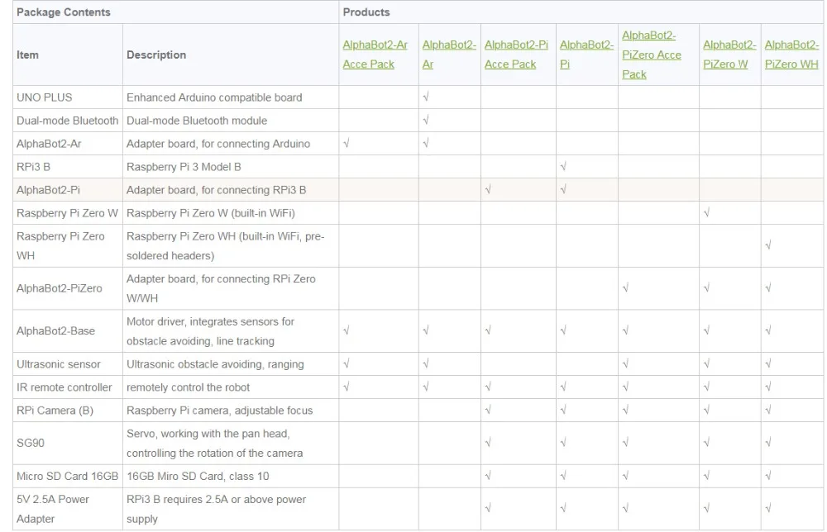Select the 'IR remote controller' item cell
Viewport: 827px width, 532px height.
point(68,387)
